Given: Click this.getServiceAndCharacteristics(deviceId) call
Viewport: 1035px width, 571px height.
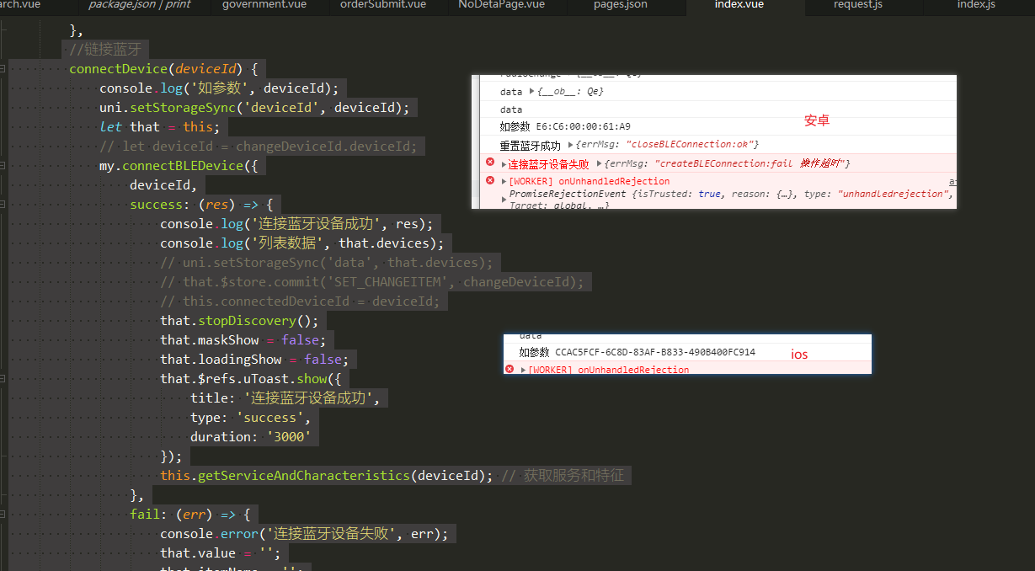Looking at the screenshot, I should [327, 476].
